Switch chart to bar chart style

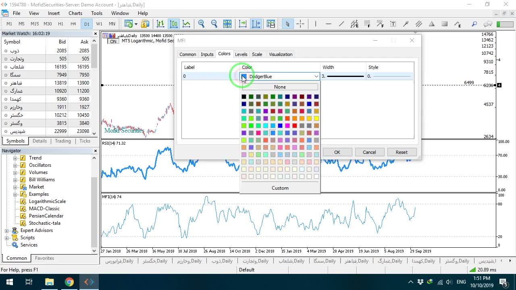[x=160, y=24]
